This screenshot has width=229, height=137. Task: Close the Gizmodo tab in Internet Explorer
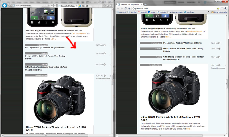(x=76, y=6)
